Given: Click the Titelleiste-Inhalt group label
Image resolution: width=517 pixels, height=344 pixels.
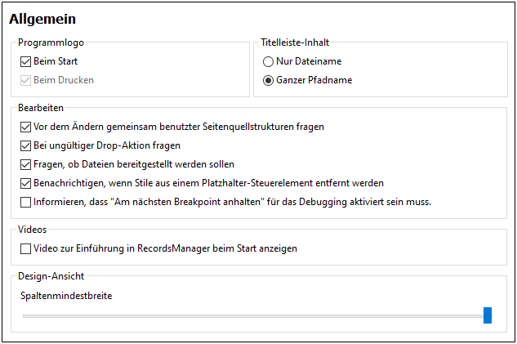Looking at the screenshot, I should (295, 42).
